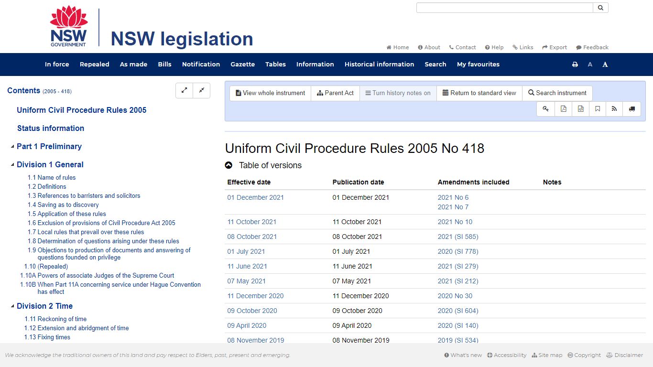653x367 pixels.
Task: Open the Information menu
Action: [x=315, y=65]
